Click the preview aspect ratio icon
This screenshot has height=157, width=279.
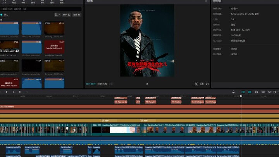click(201, 84)
